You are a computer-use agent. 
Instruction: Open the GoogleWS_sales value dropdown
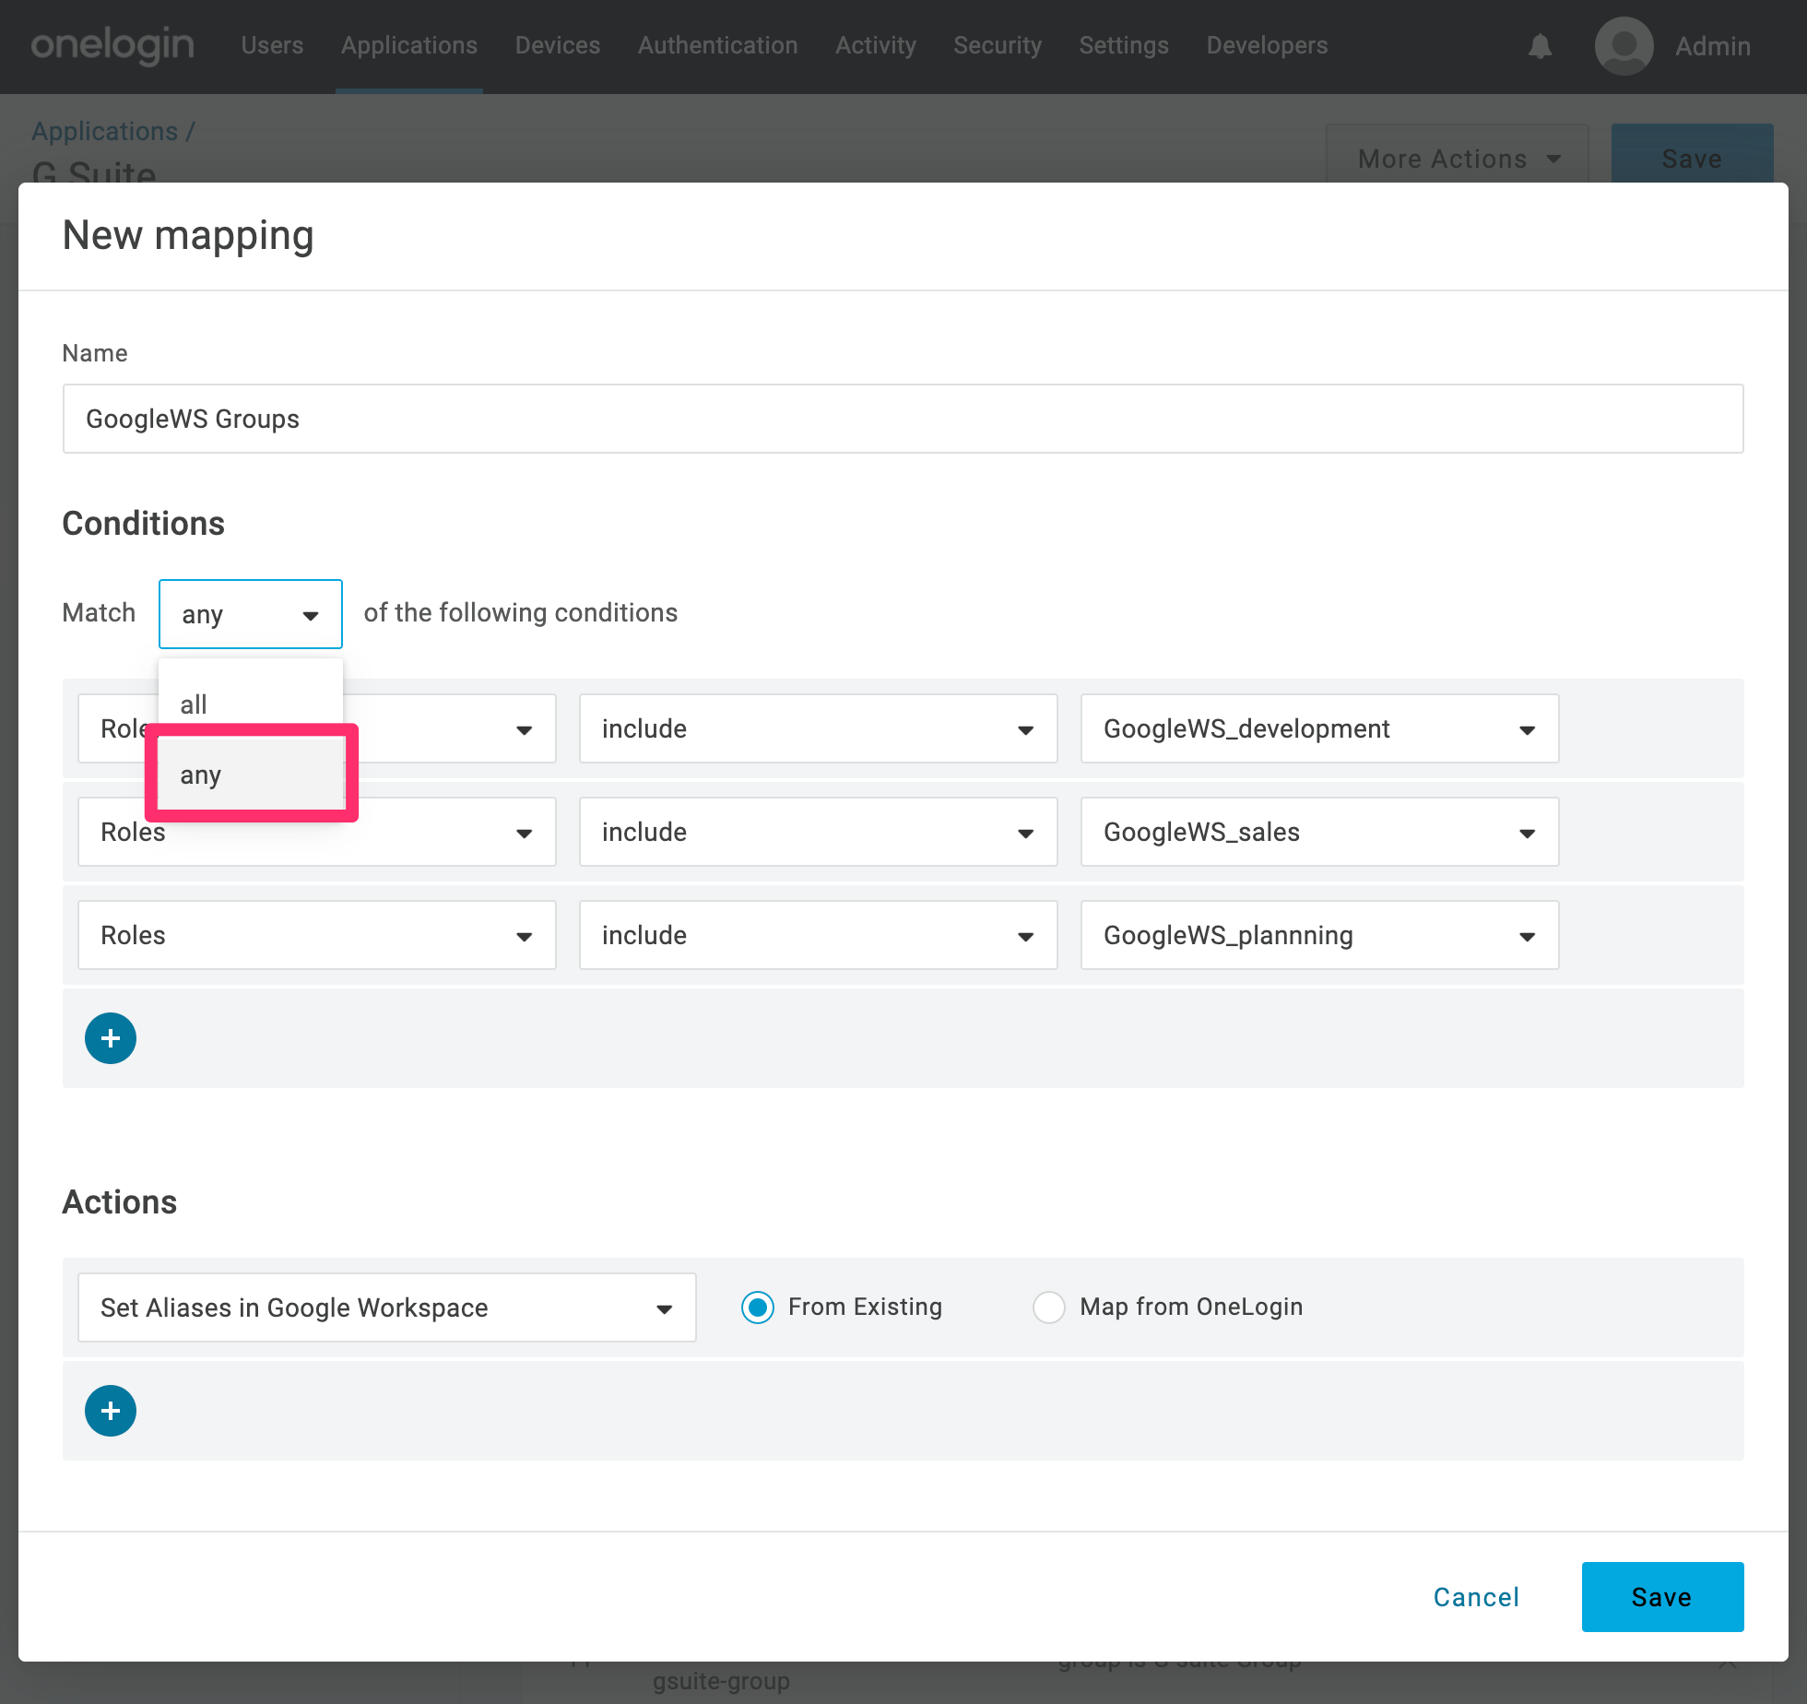1319,832
